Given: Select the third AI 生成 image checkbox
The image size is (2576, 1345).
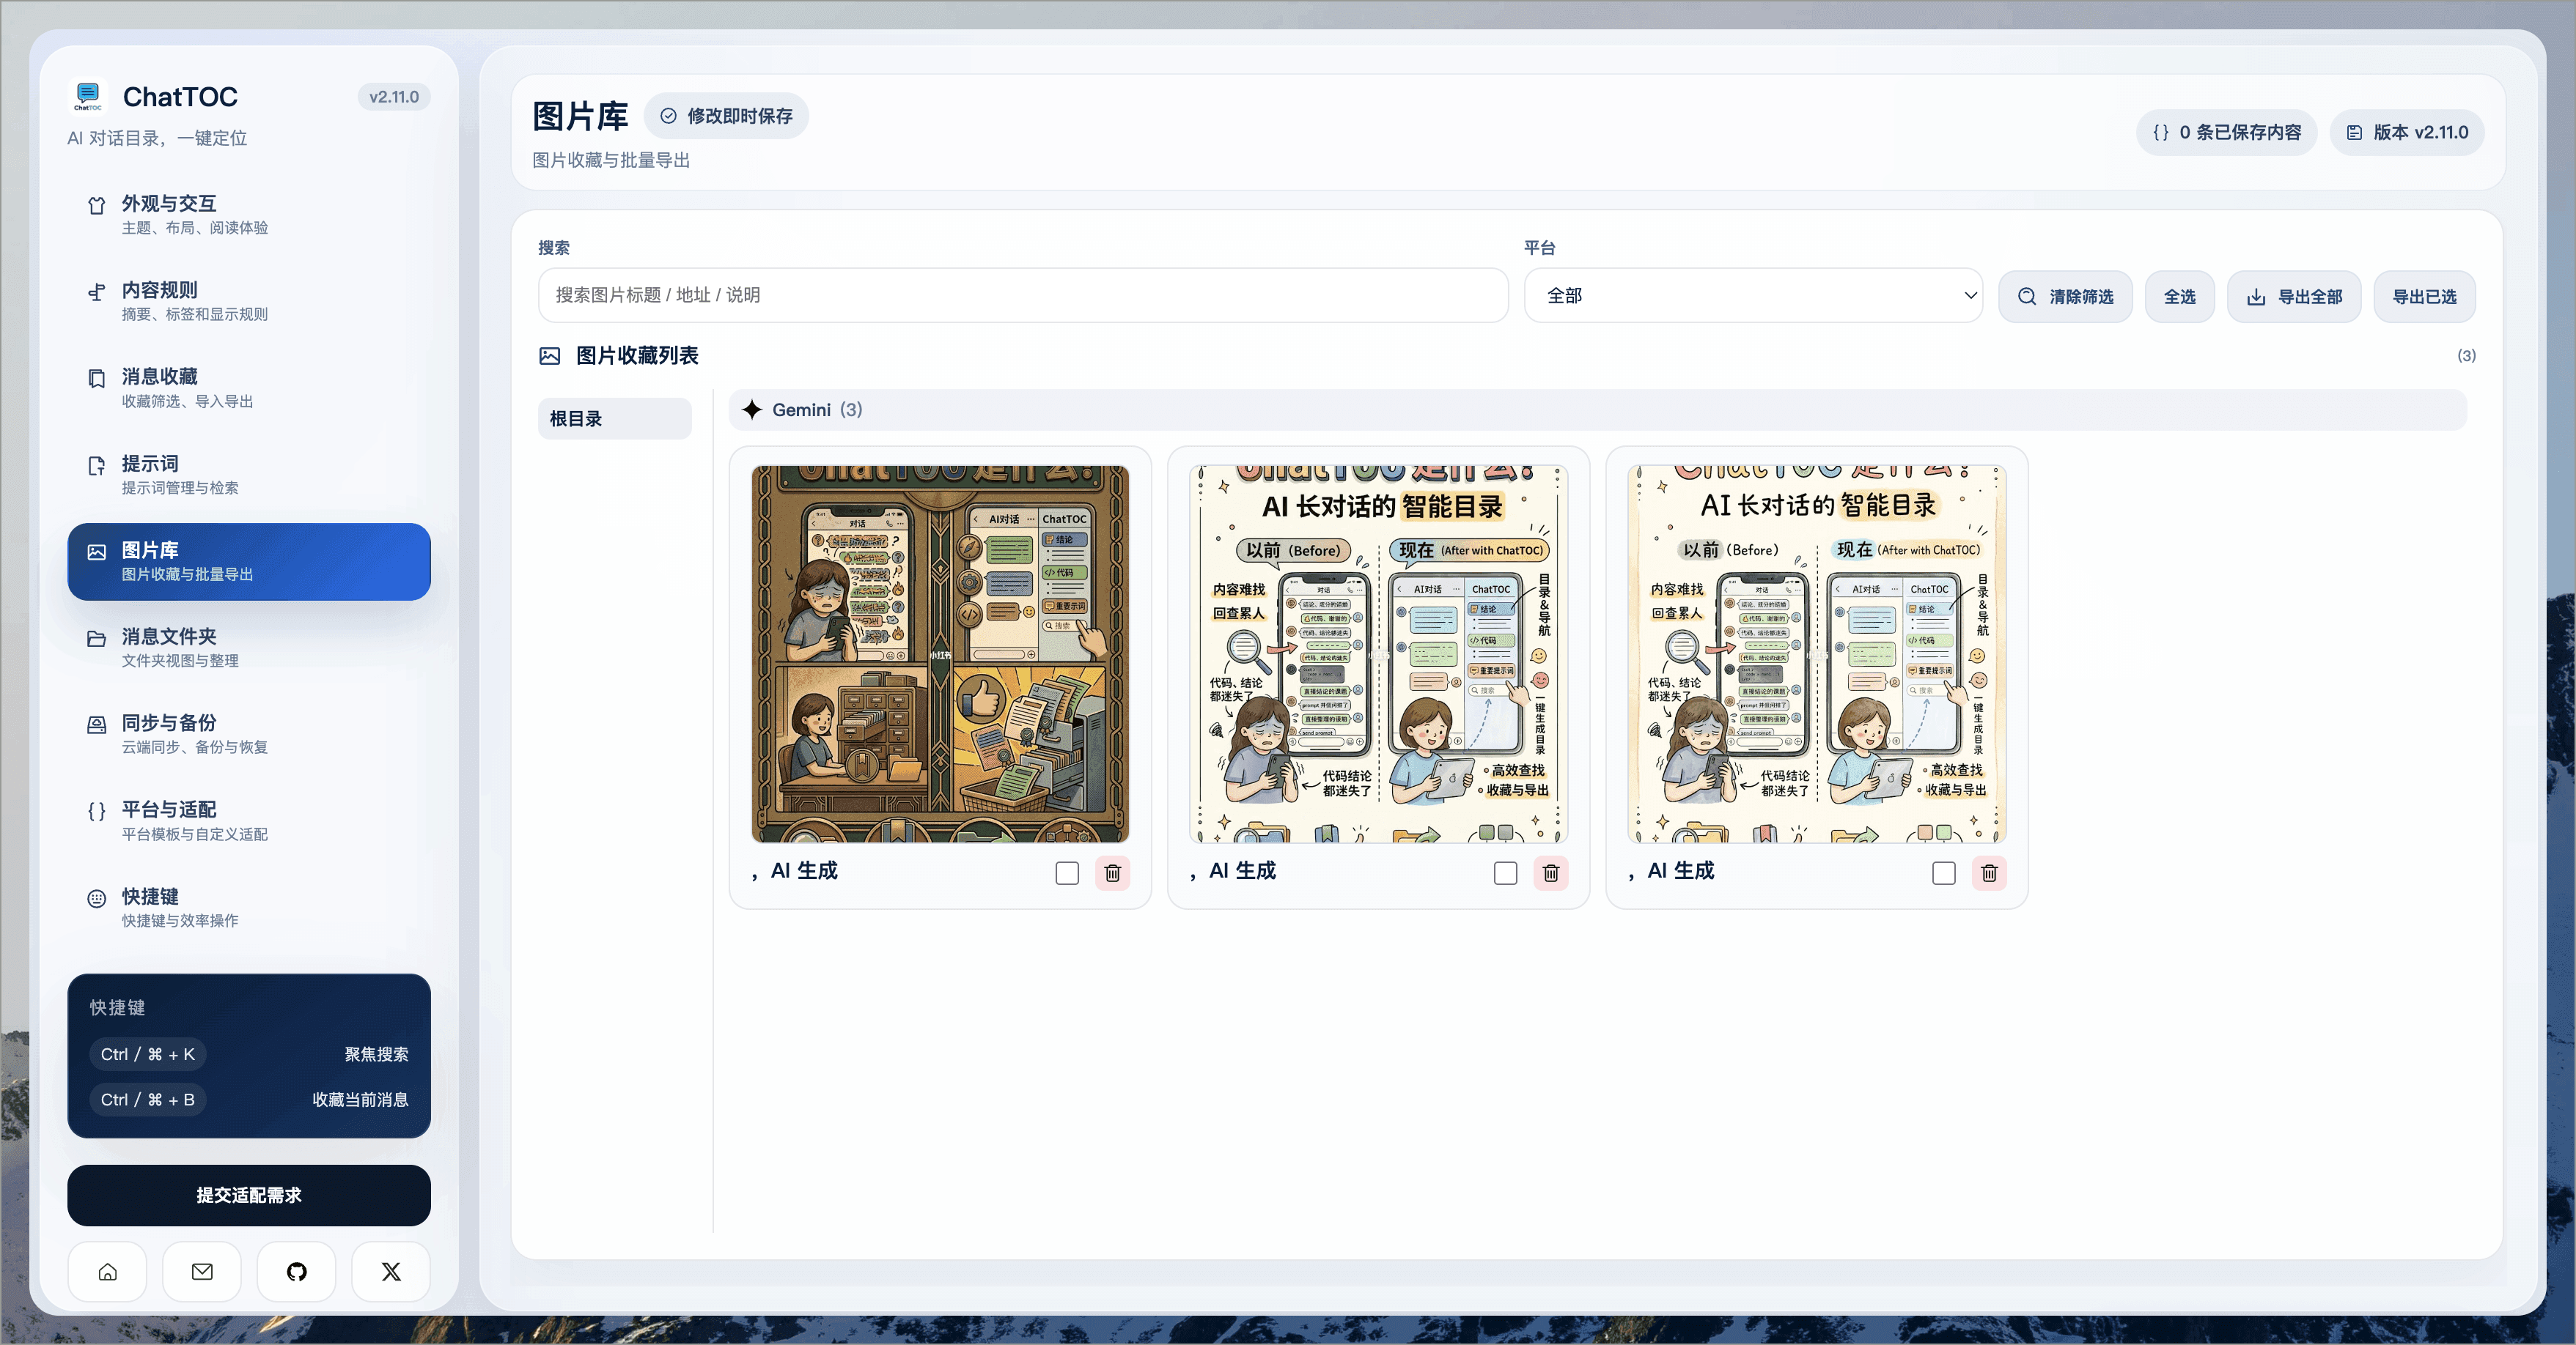Looking at the screenshot, I should (1943, 873).
